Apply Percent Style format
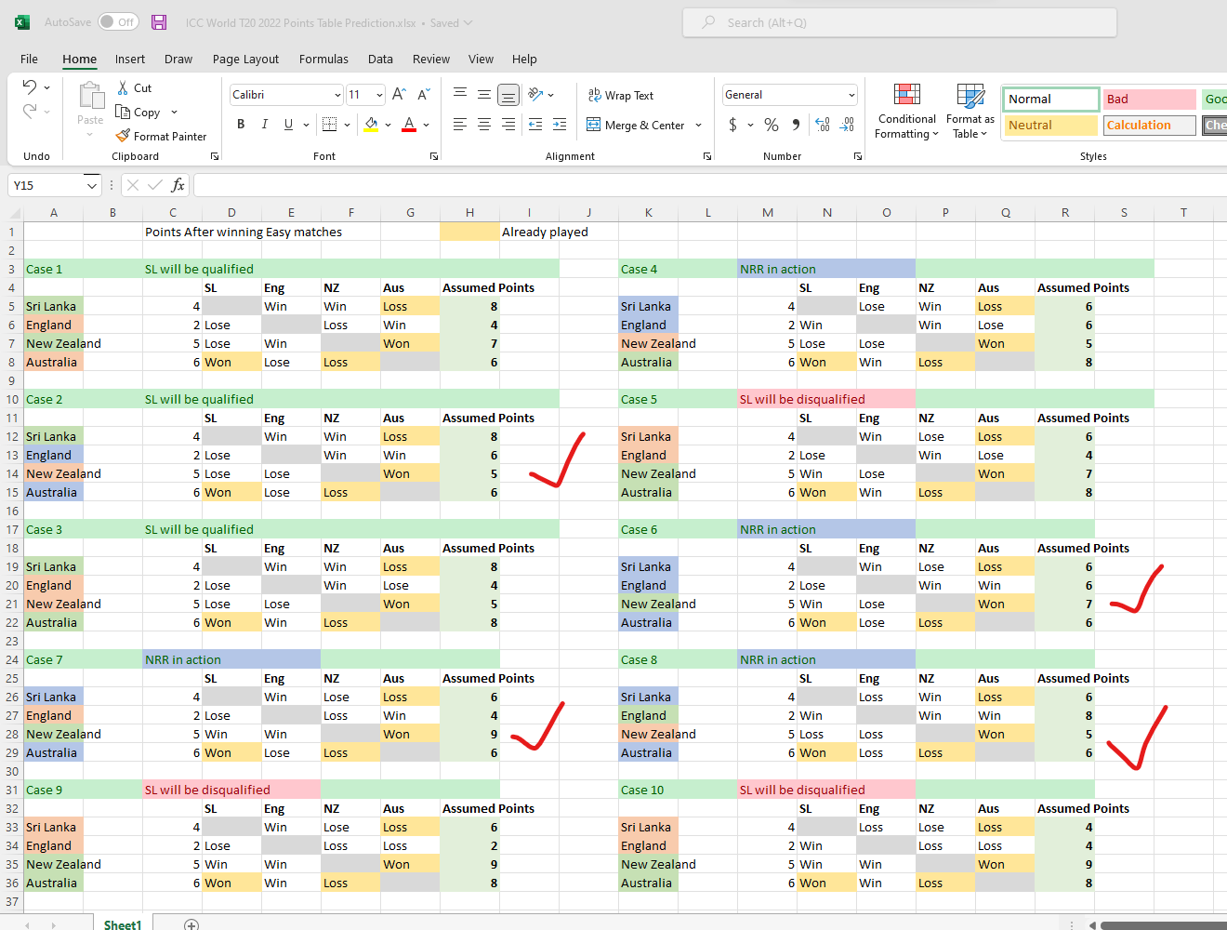Screen dimensions: 1227x930 [772, 125]
